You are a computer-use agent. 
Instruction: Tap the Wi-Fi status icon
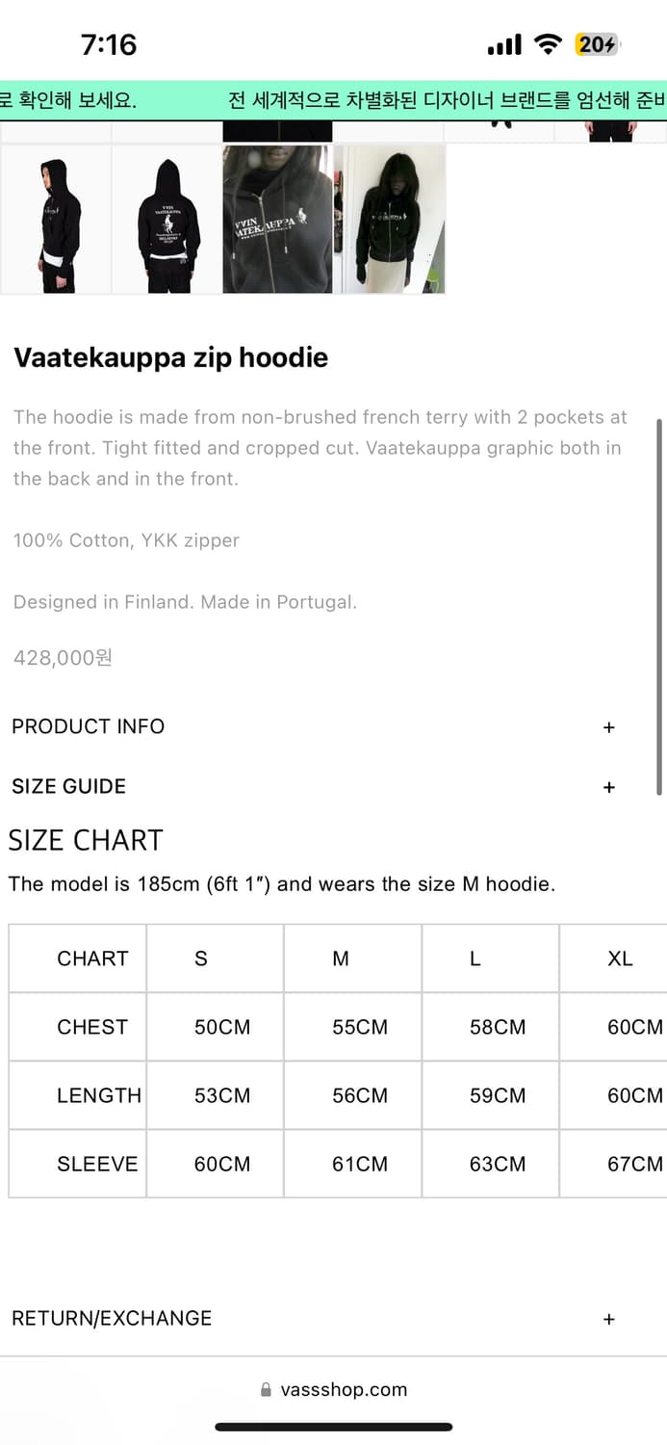549,44
